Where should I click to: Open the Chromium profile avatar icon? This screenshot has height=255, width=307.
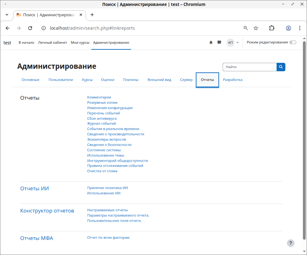coord(288,28)
